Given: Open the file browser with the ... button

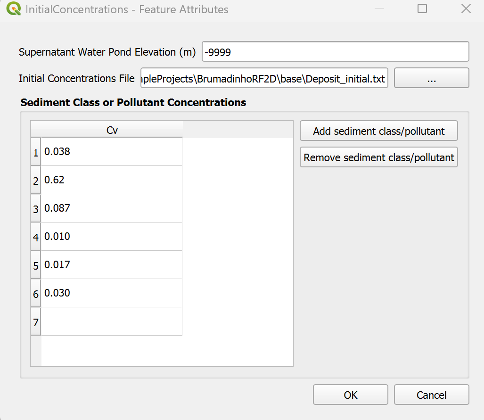Looking at the screenshot, I should pyautogui.click(x=431, y=78).
